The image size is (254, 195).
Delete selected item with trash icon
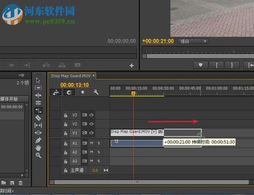(20, 183)
